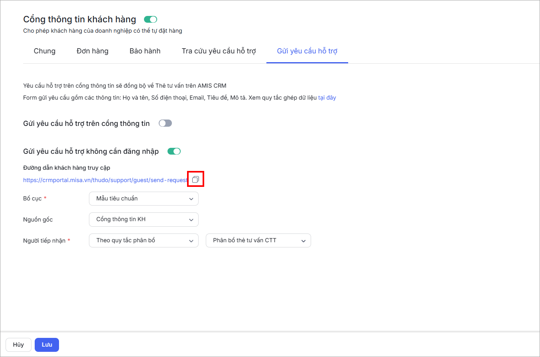Image resolution: width=540 pixels, height=357 pixels.
Task: Copy the customer access link
Action: tap(195, 180)
